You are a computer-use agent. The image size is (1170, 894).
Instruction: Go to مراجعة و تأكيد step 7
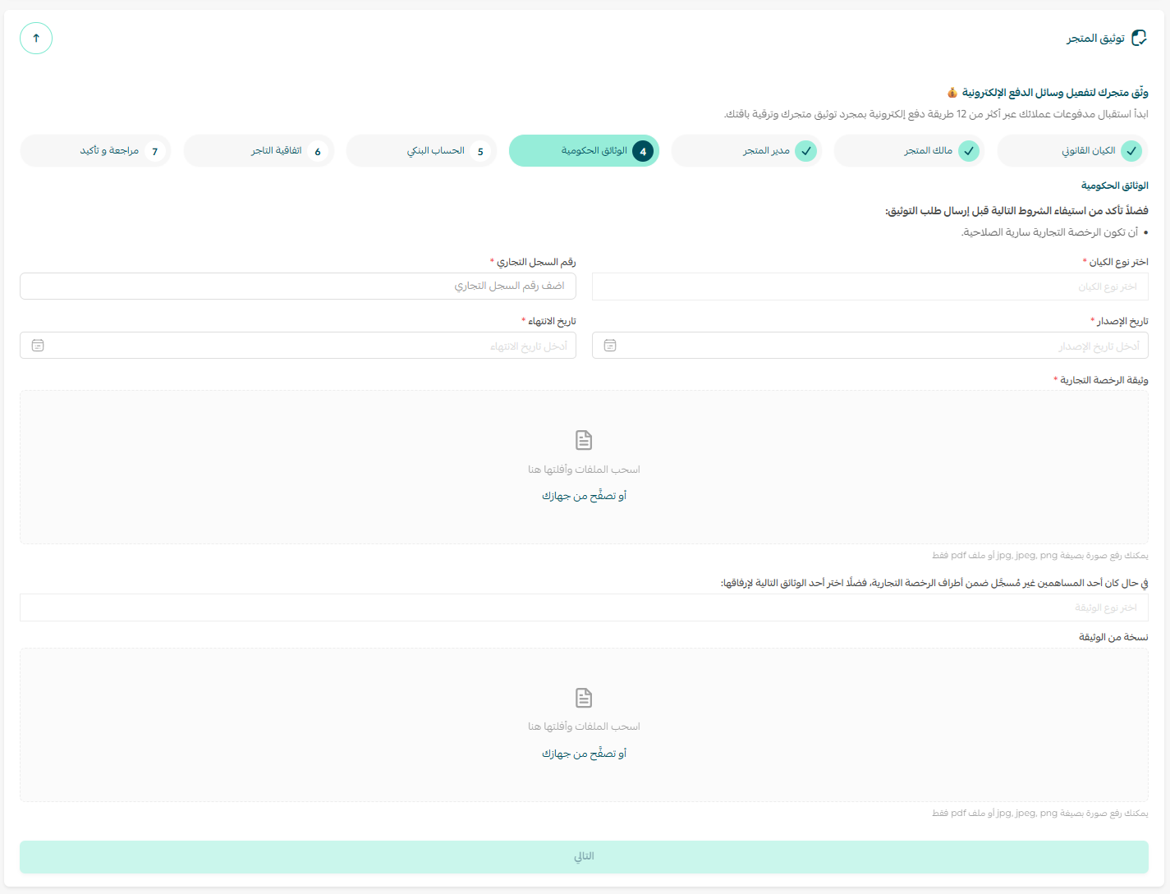click(95, 151)
